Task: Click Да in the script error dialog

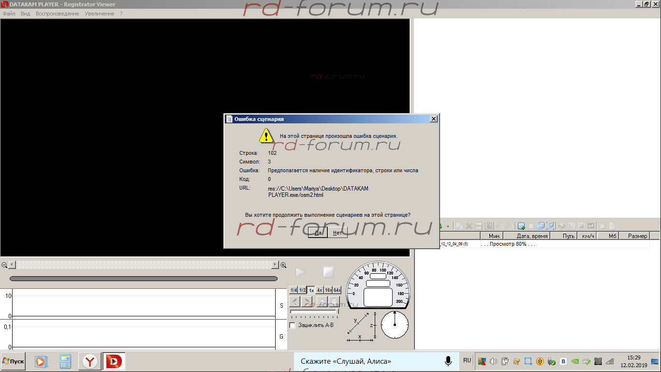Action: pyautogui.click(x=318, y=233)
